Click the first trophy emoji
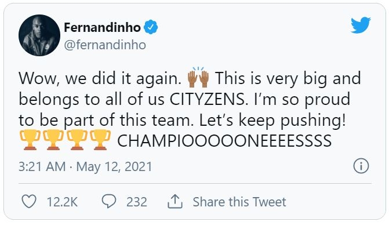 tap(30, 140)
